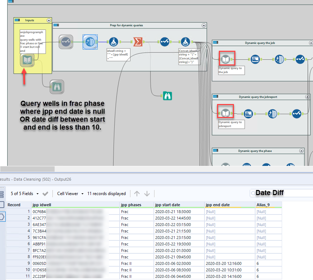
Task: Click the 'Alias_9' column header
Action: pyautogui.click(x=268, y=205)
